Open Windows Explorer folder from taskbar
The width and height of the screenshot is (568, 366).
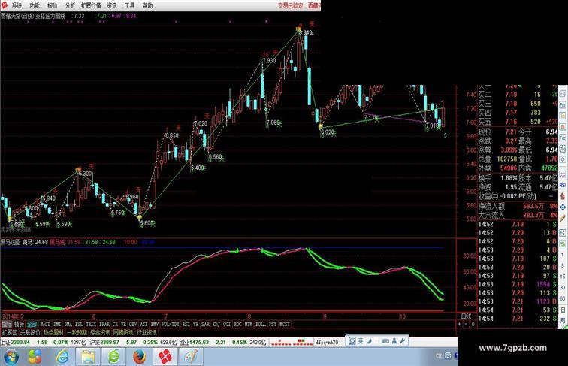click(x=88, y=357)
